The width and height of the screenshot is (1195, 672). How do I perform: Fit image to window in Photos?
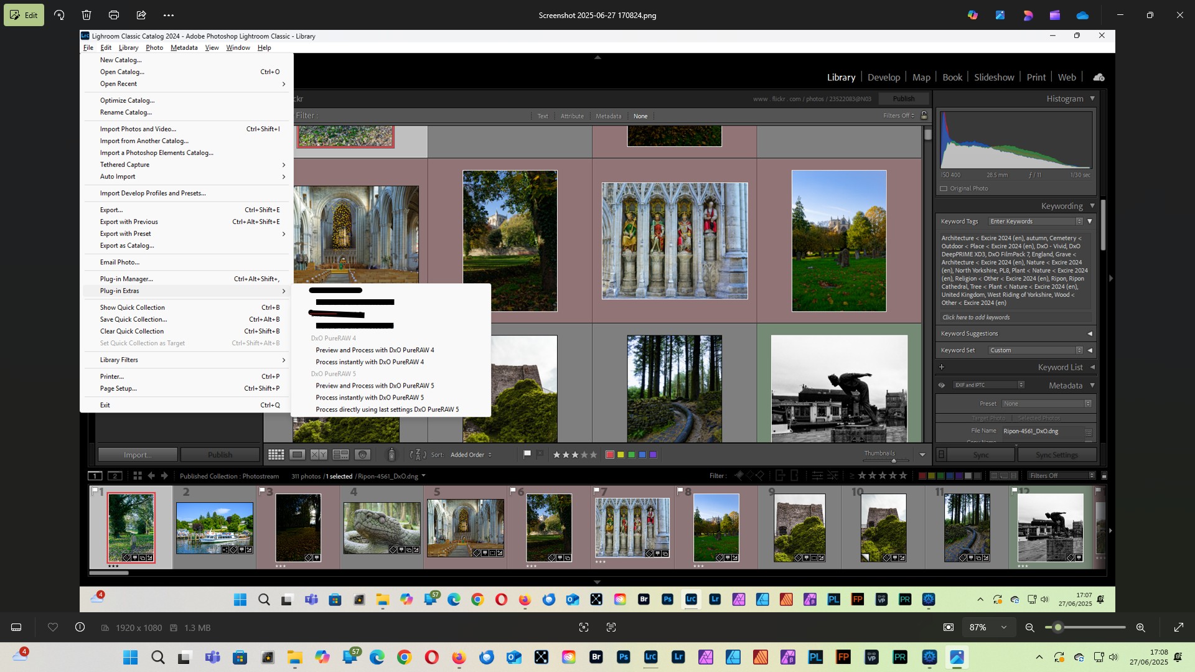pos(949,627)
